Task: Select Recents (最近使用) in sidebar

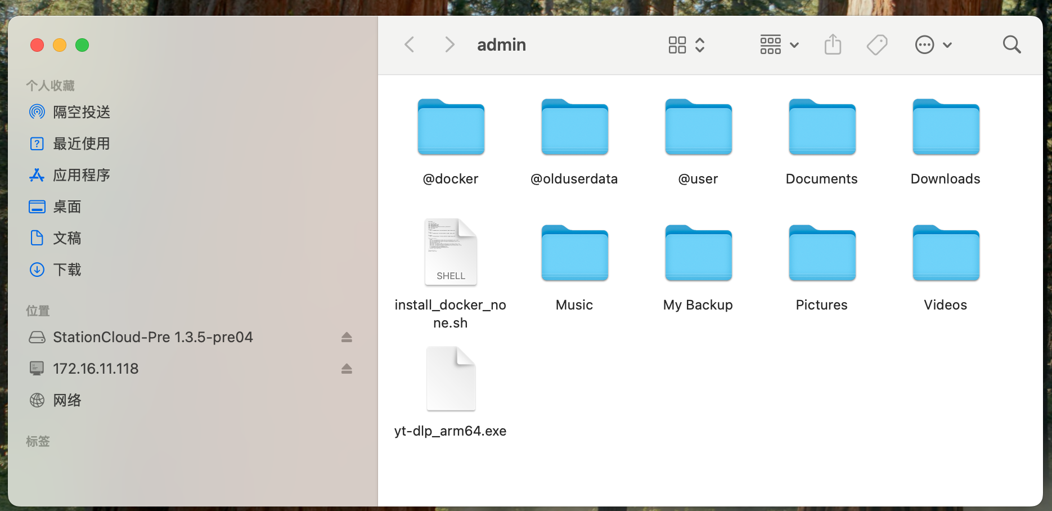Action: 81,144
